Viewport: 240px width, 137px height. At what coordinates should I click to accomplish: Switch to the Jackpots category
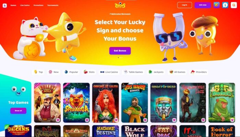click(x=156, y=72)
